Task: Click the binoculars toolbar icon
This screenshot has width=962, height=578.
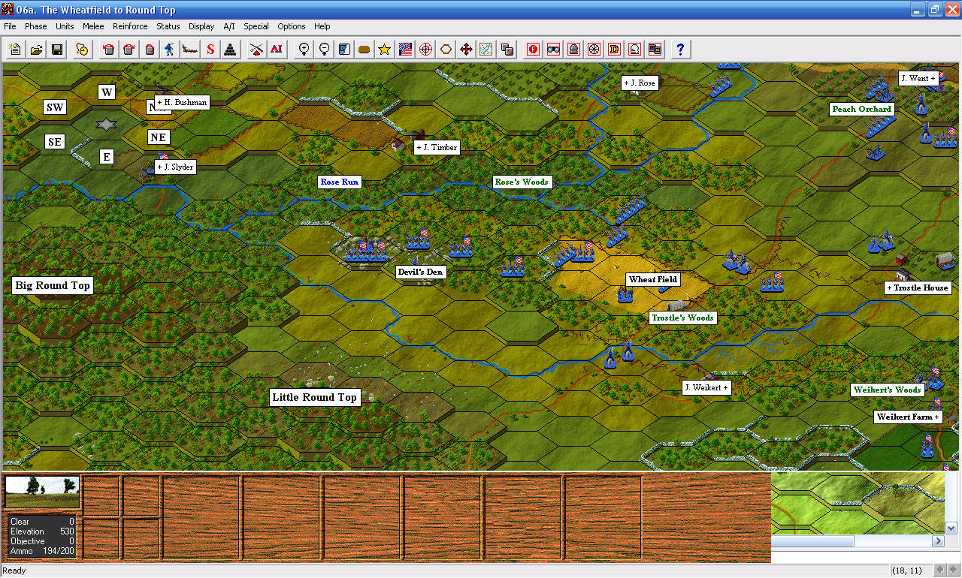Action: 554,50
